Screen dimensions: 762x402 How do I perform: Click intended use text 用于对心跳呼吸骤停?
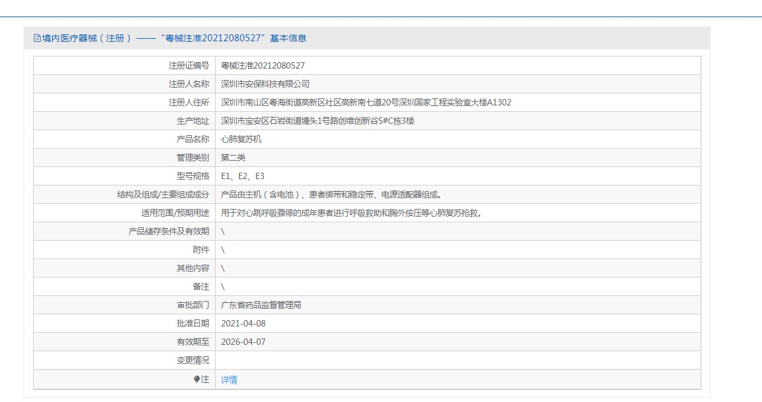click(x=351, y=213)
